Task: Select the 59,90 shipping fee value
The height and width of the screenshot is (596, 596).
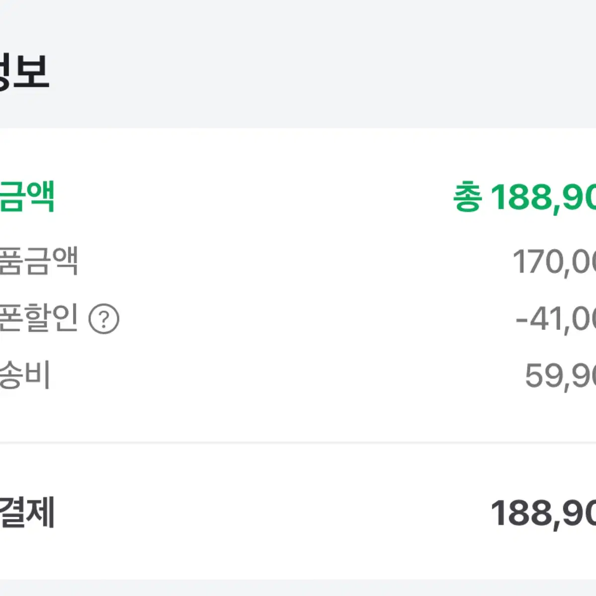Action: click(x=560, y=375)
